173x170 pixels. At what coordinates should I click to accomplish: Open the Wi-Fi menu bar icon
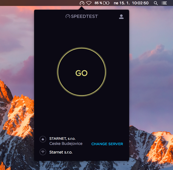pyautogui.click(x=89, y=3)
